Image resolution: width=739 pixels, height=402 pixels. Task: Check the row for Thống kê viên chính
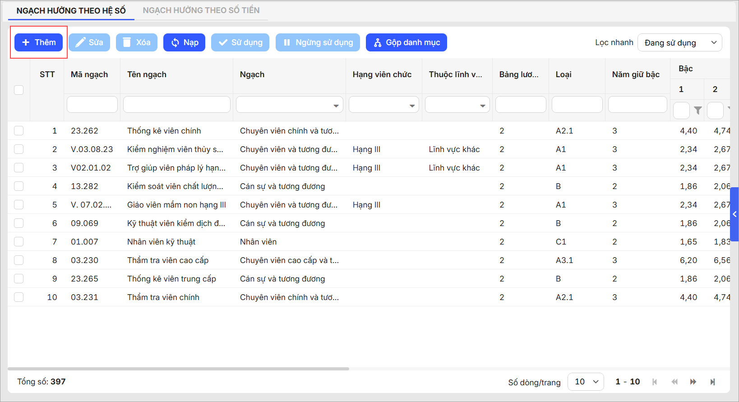(18, 131)
